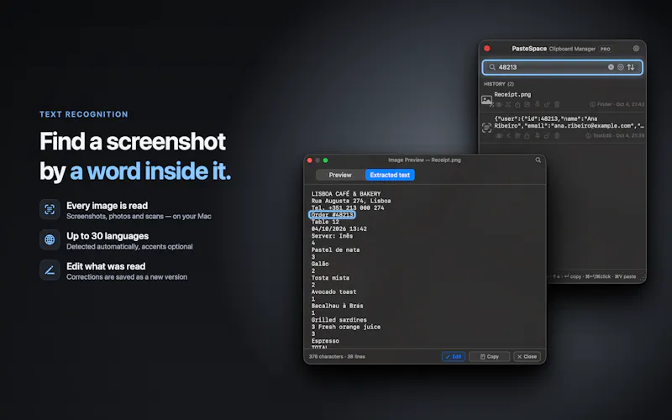Click the Tosta mista line

click(x=330, y=278)
